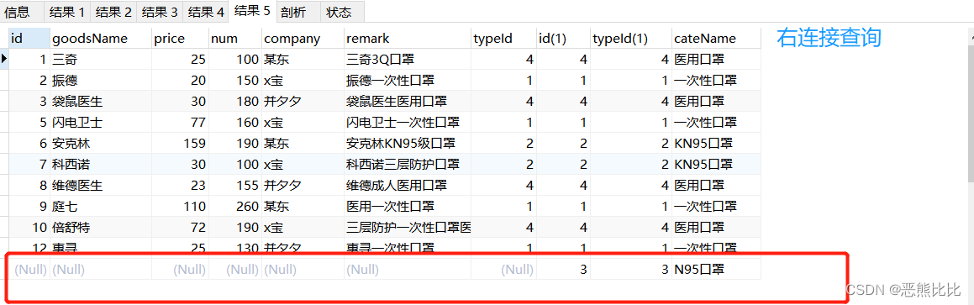Click the first id column header
The image size is (974, 305).
click(29, 39)
